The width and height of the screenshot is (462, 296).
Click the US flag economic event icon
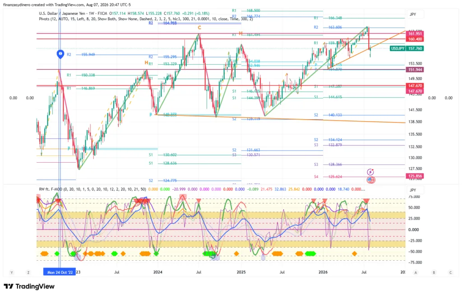pyautogui.click(x=370, y=179)
